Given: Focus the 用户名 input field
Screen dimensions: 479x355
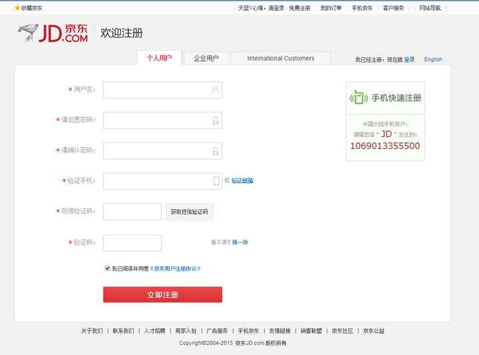Looking at the screenshot, I should click(x=162, y=90).
